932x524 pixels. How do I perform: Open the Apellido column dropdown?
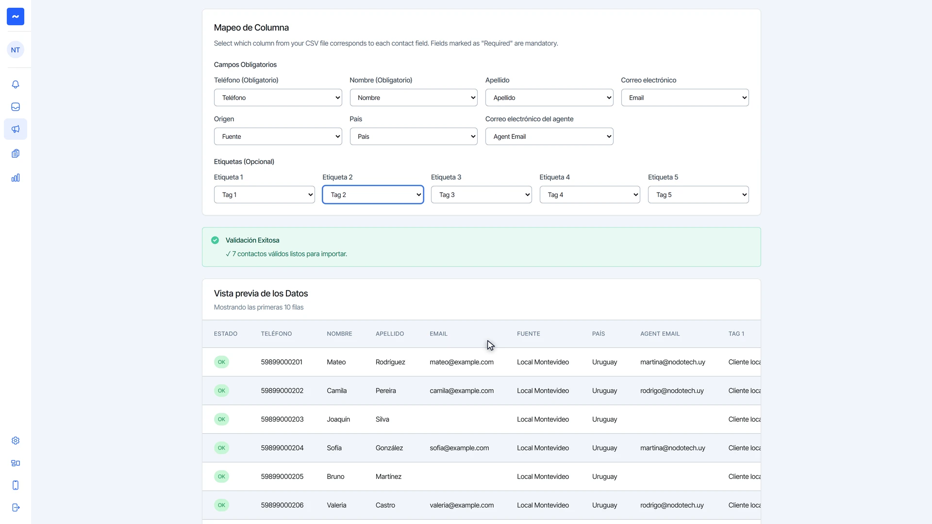(549, 98)
